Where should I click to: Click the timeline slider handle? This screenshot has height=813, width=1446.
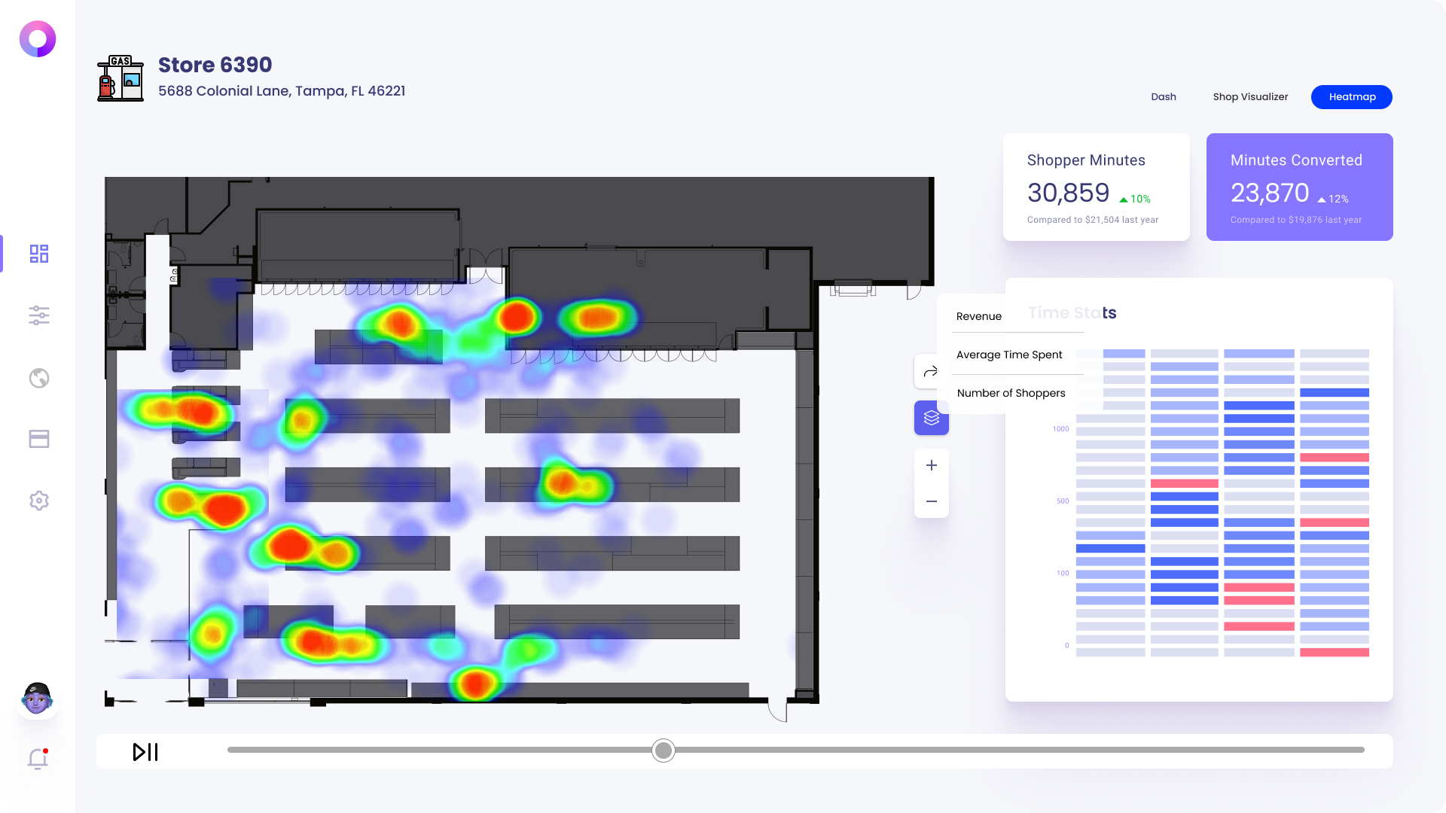pyautogui.click(x=663, y=751)
